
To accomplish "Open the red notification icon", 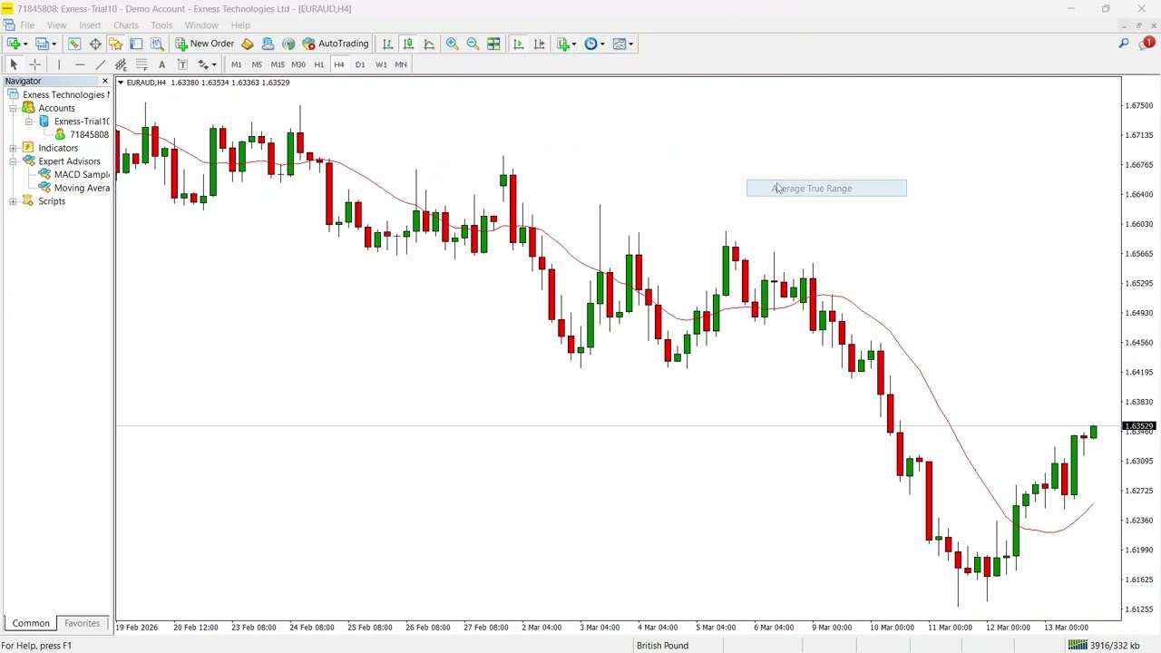I will pos(1146,43).
